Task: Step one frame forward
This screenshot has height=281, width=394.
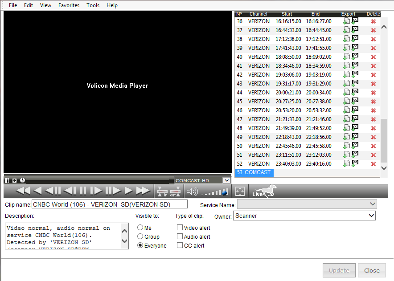Action: pos(96,191)
